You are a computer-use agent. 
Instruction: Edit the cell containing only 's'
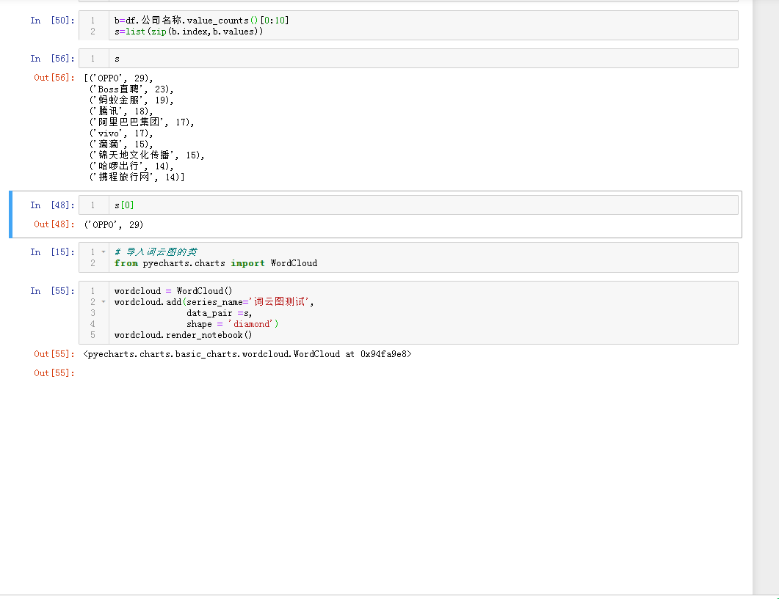[x=408, y=59]
